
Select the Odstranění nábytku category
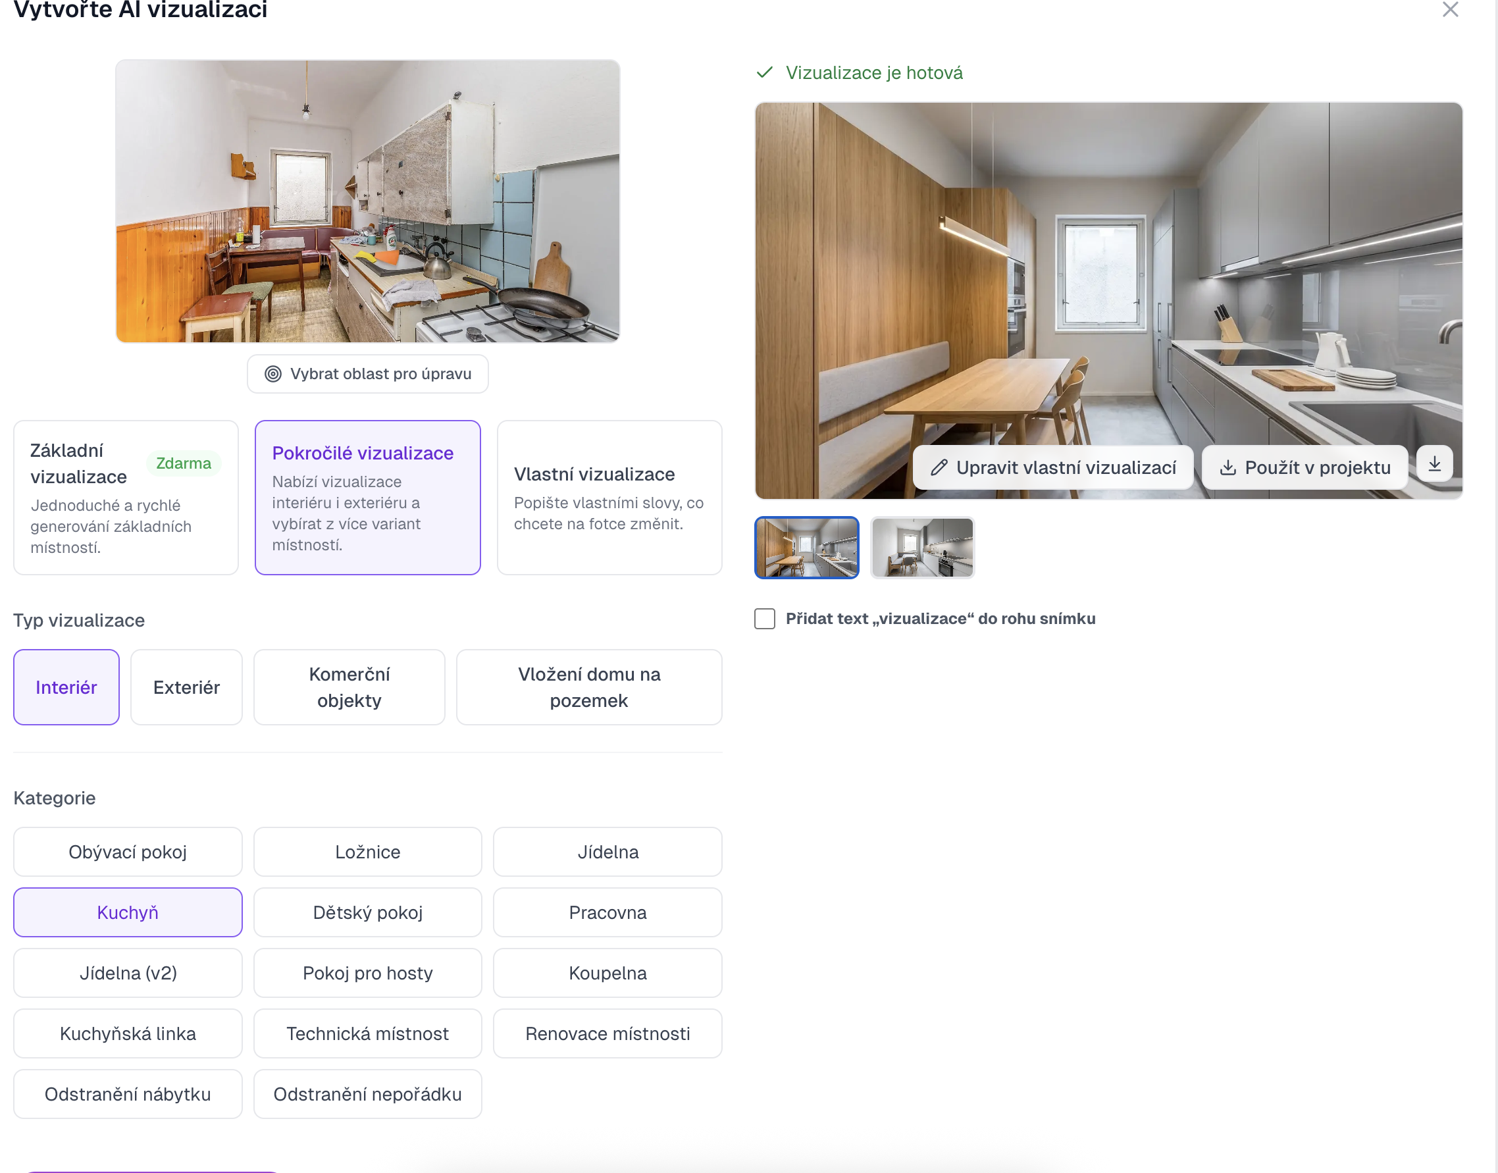click(x=128, y=1093)
